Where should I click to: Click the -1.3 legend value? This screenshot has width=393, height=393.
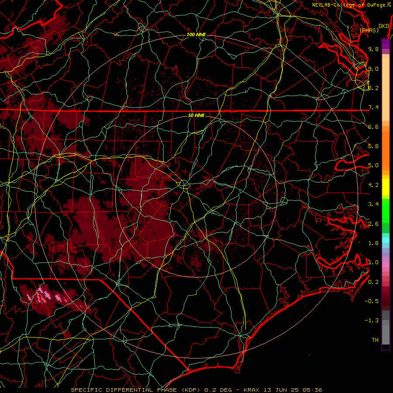pyautogui.click(x=372, y=321)
